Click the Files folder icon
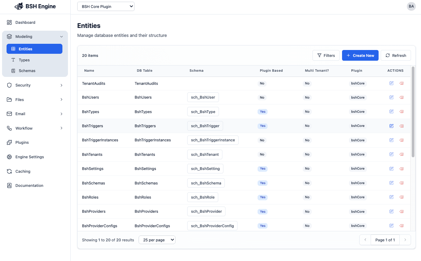The width and height of the screenshot is (421, 261). coord(9,100)
